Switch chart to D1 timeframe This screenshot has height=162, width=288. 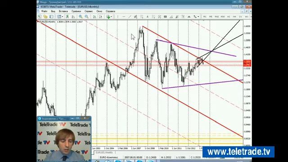[241, 17]
